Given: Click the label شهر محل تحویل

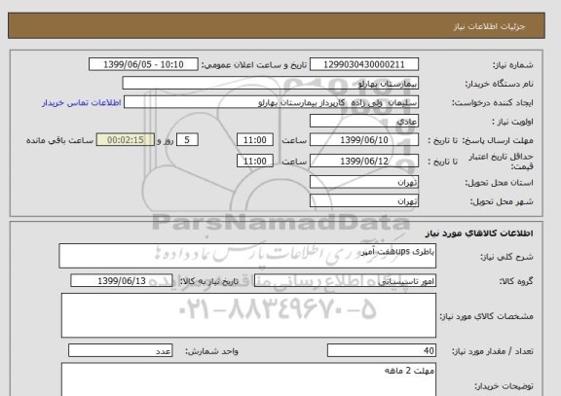Looking at the screenshot, I should click(x=502, y=201).
